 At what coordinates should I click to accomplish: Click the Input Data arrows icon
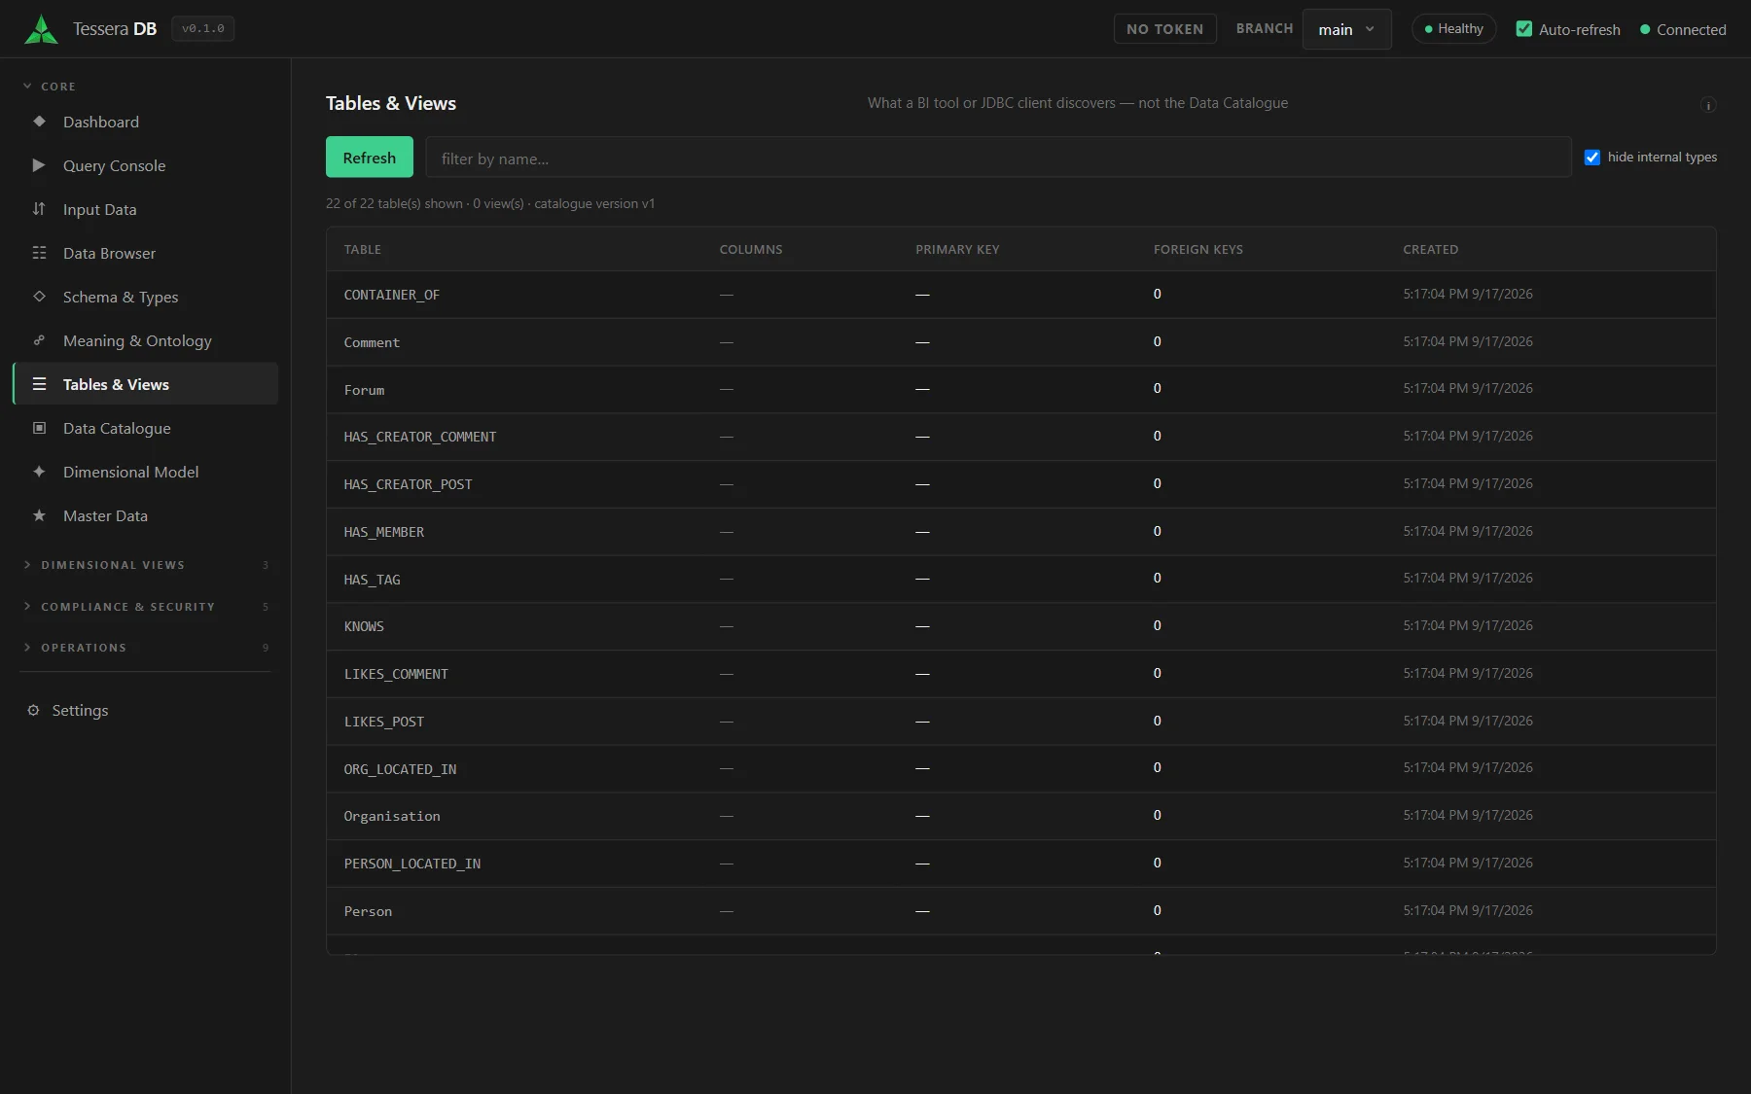point(39,209)
